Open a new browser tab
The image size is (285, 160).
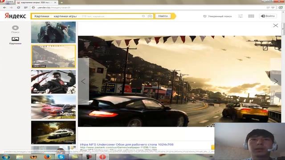[x=61, y=3]
